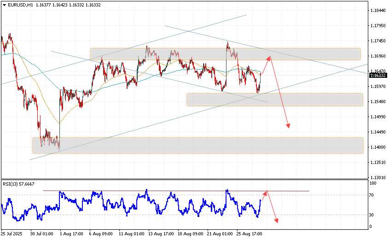389x239 pixels.
Task: Click the 1.14490 price axis label
Action: [x=378, y=132]
